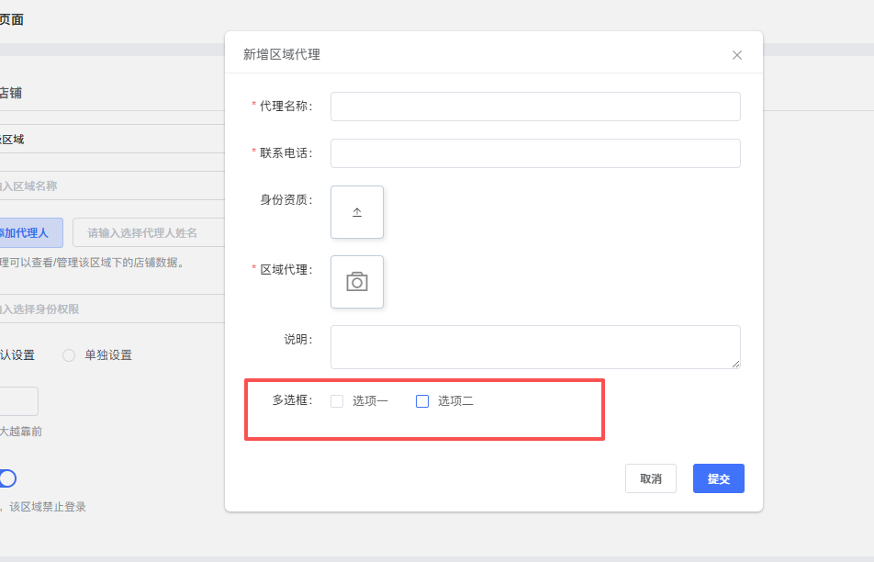
Task: Click into the 联系电话 text field
Action: tap(535, 153)
